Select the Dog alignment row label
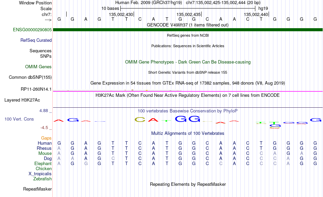Screen dimensions: 323x197 click(48, 159)
